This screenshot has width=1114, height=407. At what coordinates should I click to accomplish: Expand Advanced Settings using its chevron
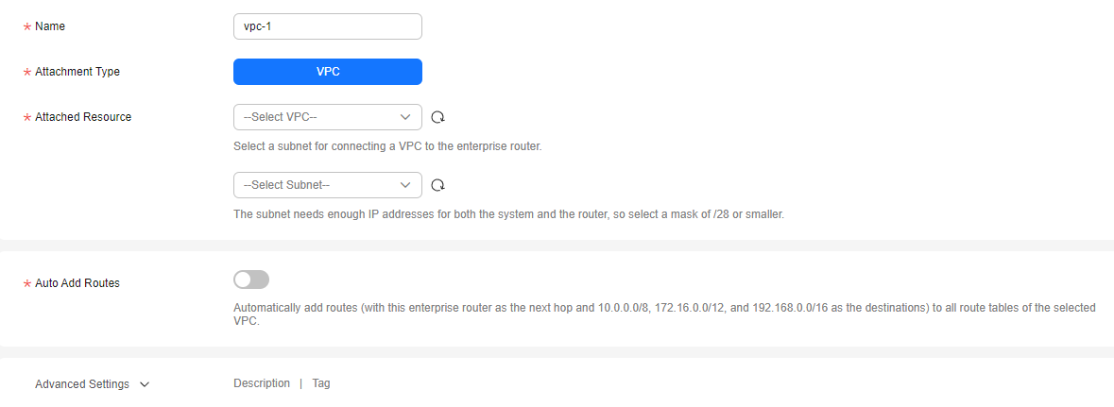point(145,384)
